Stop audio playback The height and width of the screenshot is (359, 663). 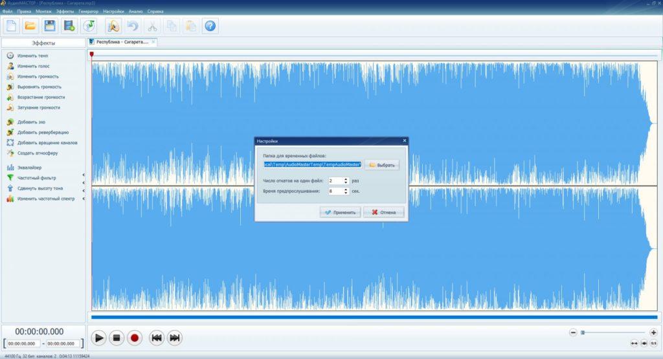pos(117,338)
